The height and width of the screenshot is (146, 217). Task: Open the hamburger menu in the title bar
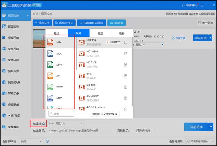click(202, 5)
